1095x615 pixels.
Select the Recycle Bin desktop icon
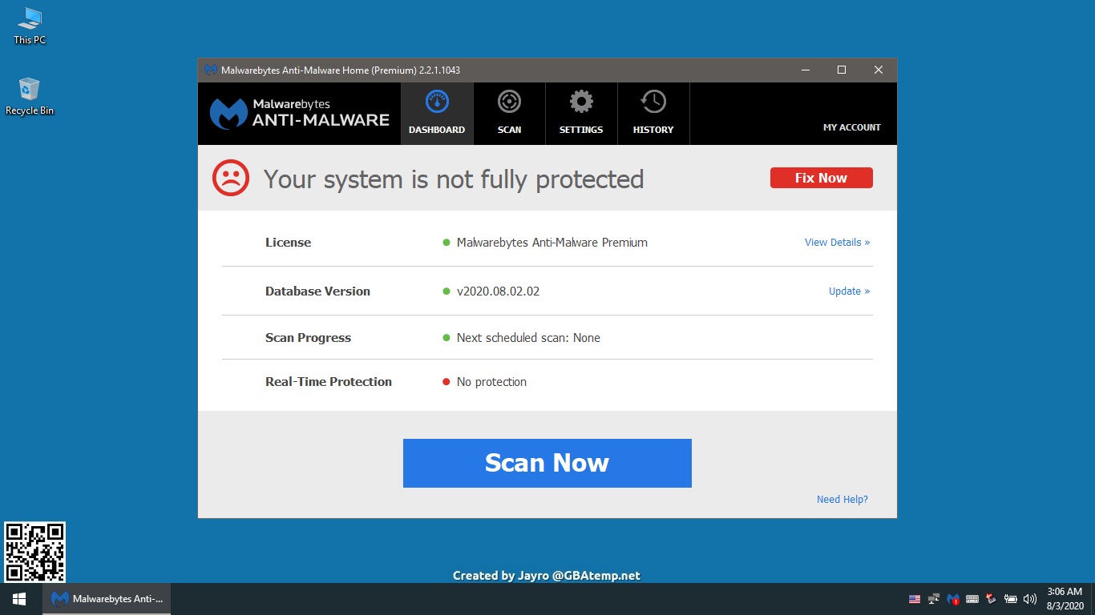(30, 96)
